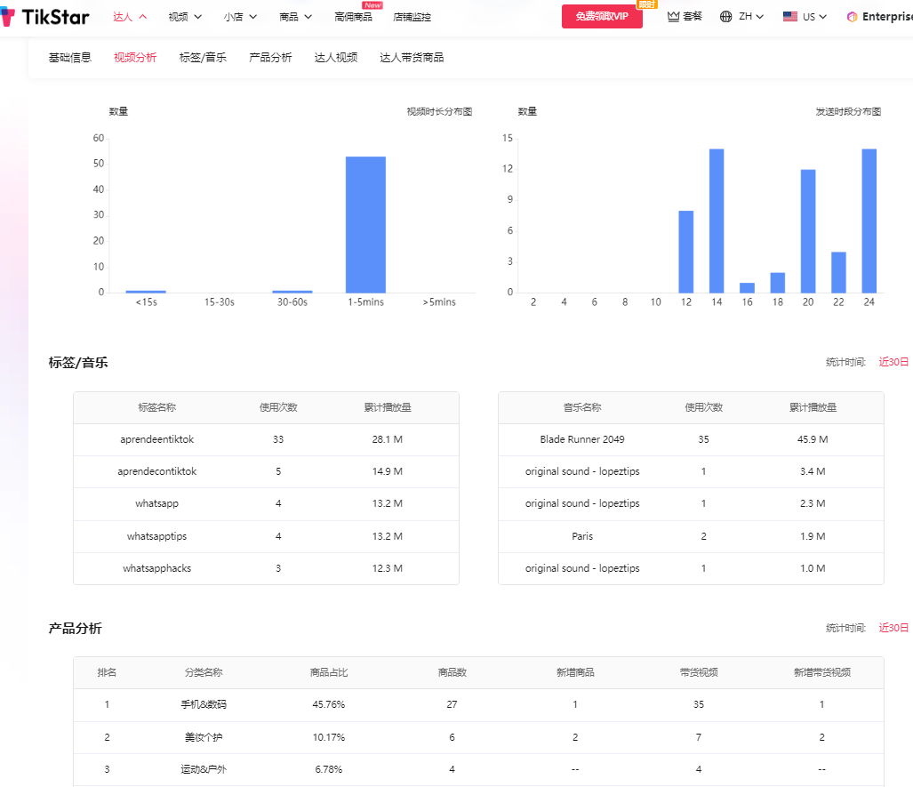The height and width of the screenshot is (787, 913).
Task: Select the tallest bar in 视频时长分布图
Action: 364,222
